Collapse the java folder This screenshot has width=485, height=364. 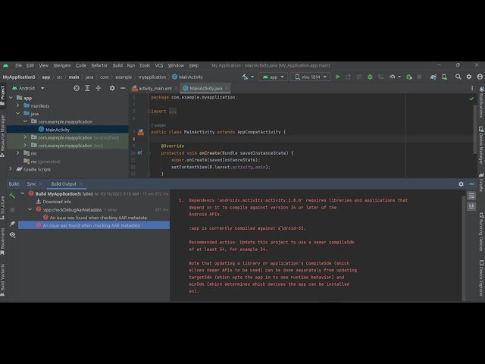[x=18, y=114]
